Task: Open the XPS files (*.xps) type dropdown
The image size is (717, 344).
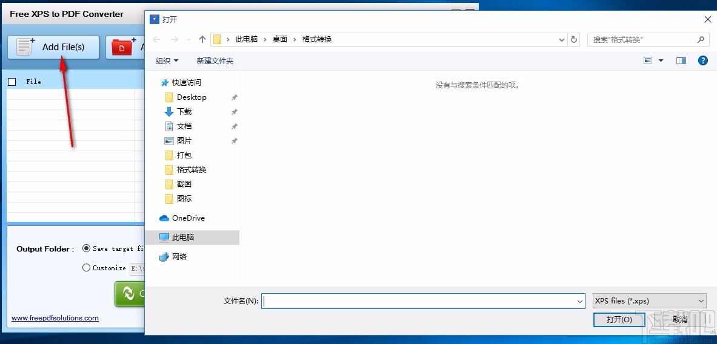Action: coord(649,300)
